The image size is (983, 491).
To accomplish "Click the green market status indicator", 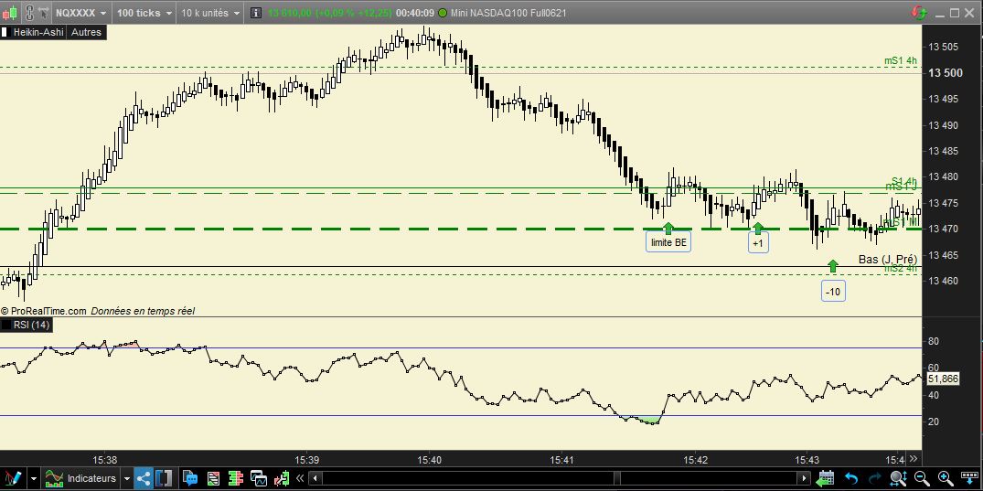I will point(443,13).
